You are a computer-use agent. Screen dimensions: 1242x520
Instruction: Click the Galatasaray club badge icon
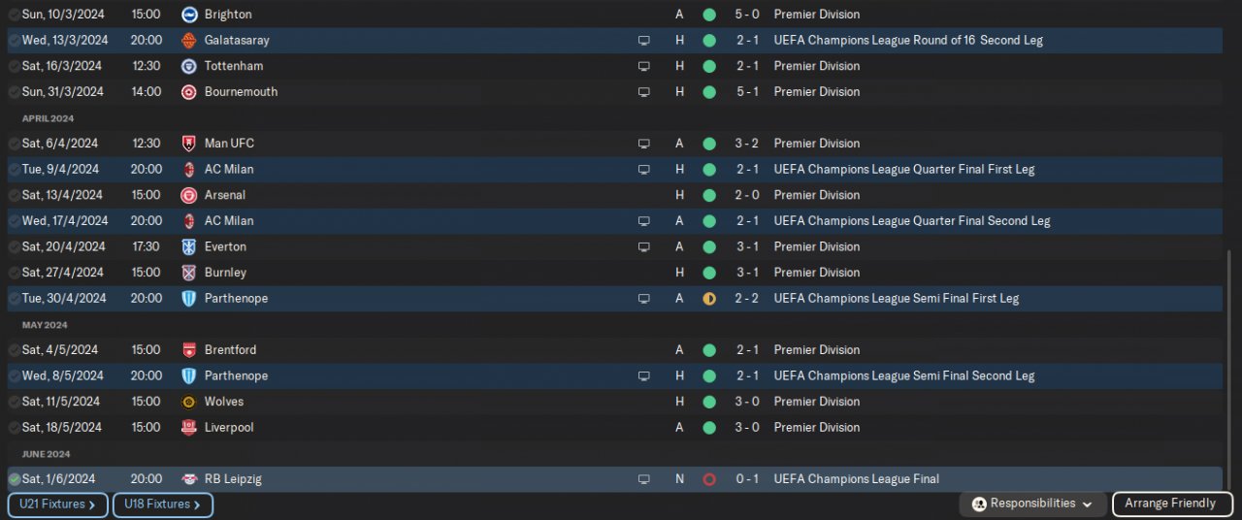coord(189,41)
